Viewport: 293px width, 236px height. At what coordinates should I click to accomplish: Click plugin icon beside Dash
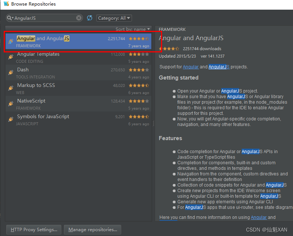[11, 72]
